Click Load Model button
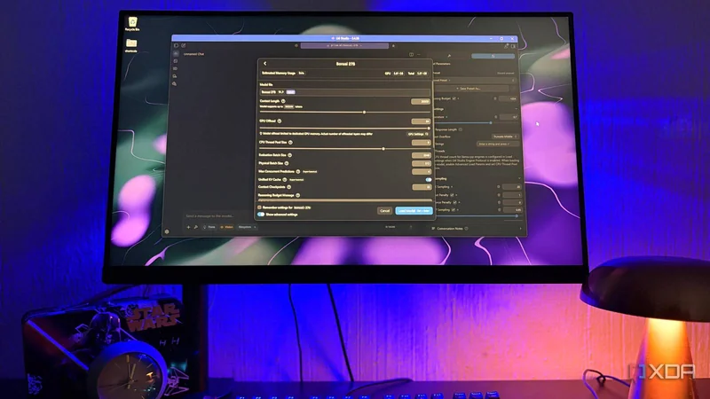This screenshot has width=710, height=399. point(414,211)
